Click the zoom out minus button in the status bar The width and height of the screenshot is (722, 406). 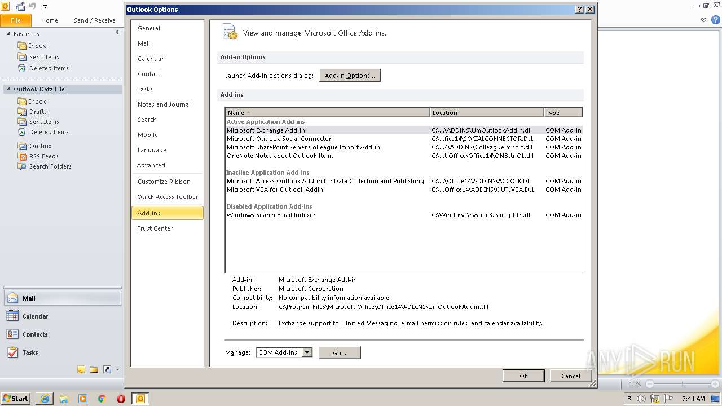coord(650,383)
